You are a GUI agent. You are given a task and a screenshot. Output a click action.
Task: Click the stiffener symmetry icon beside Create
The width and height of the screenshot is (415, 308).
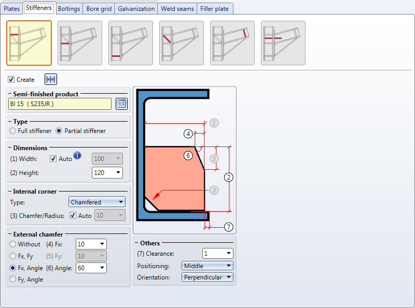click(x=51, y=79)
